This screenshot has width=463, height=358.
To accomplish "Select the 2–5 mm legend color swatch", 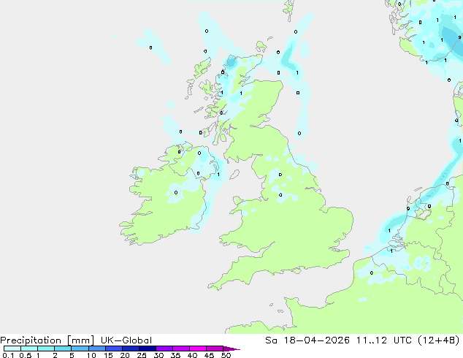I will 63,349.
